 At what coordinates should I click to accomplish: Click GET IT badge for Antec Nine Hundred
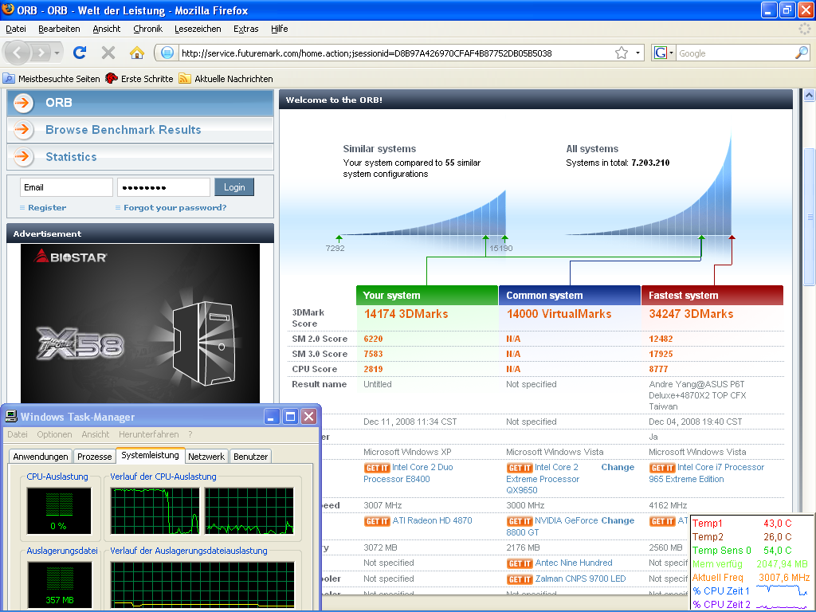[x=520, y=563]
